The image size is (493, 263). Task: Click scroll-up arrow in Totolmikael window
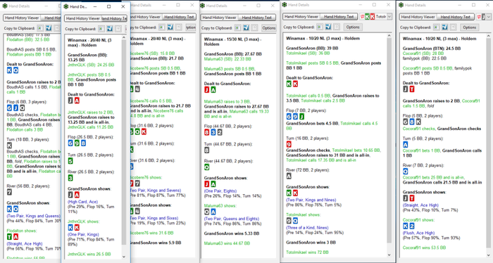(389, 35)
